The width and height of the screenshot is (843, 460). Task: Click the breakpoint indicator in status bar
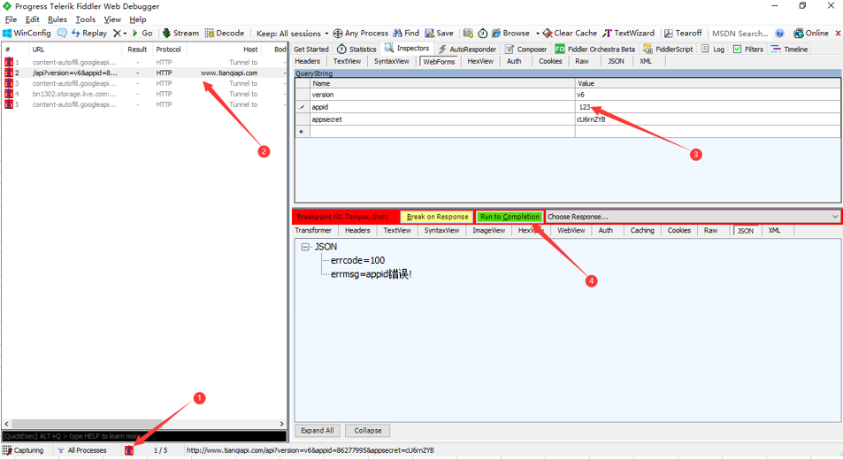129,450
